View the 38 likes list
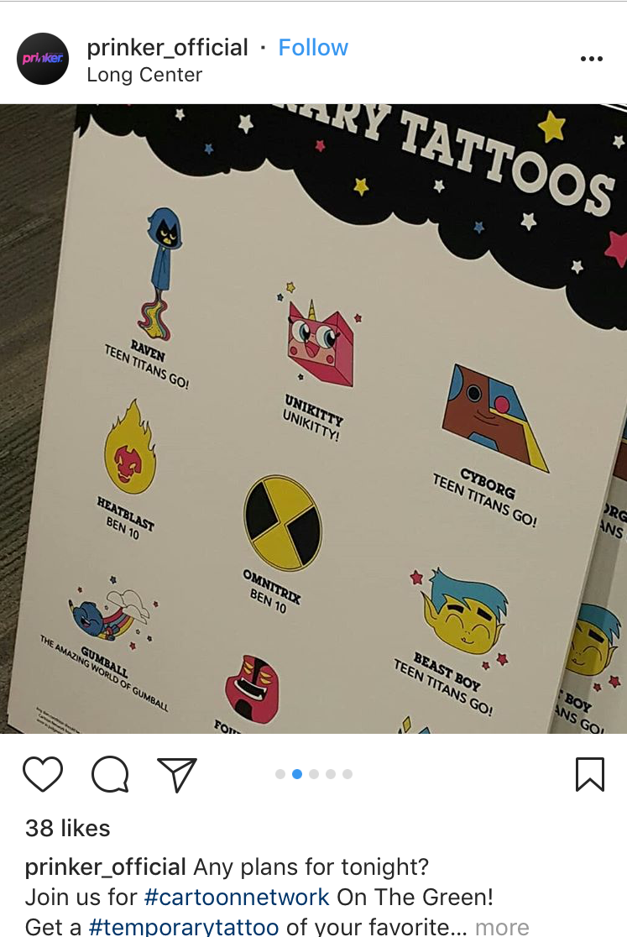 coord(67,828)
